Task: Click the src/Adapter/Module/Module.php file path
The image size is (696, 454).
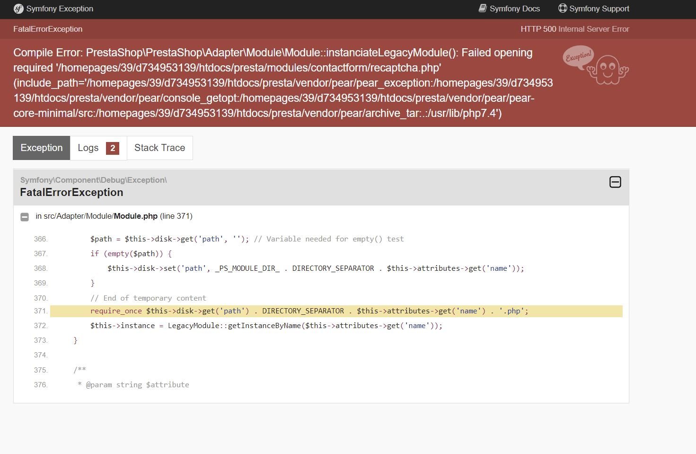Action: 100,216
